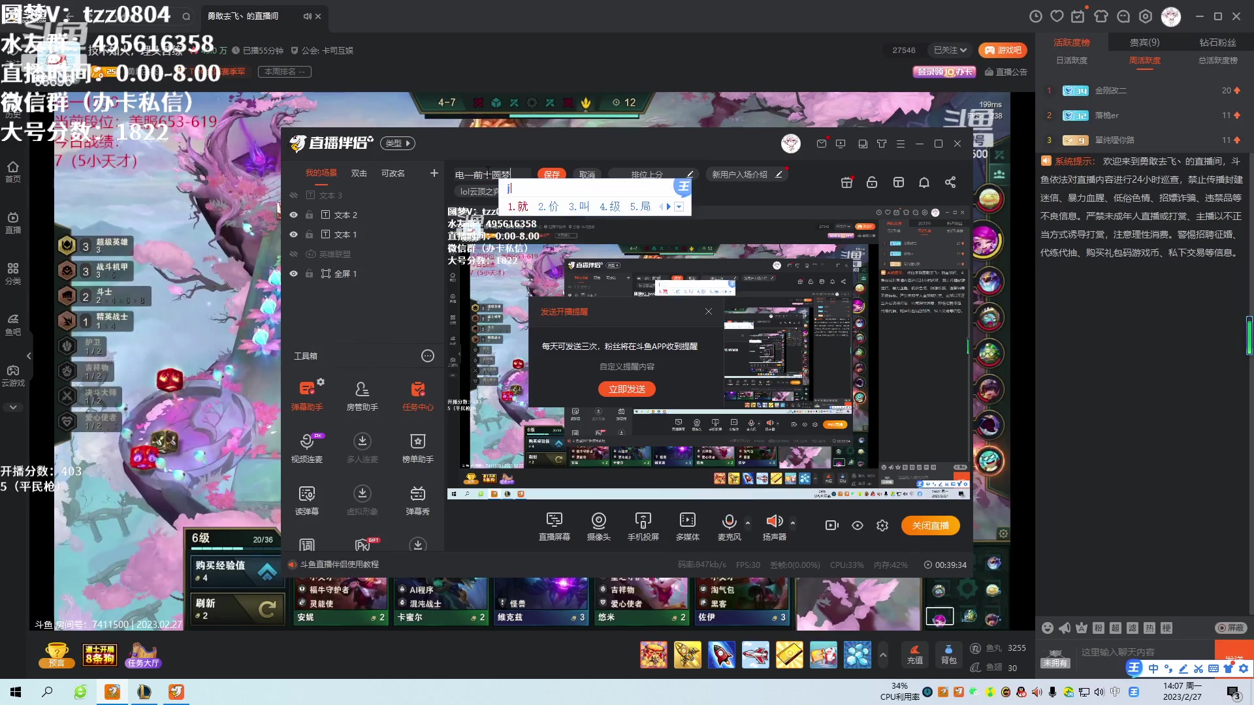Viewport: 1254px width, 705px height.
Task: Open the 类型 dropdown next to 直播伴侣 logo
Action: (x=398, y=144)
